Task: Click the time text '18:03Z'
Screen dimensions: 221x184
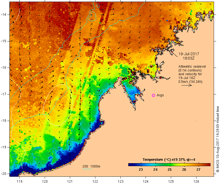Action: (x=189, y=58)
